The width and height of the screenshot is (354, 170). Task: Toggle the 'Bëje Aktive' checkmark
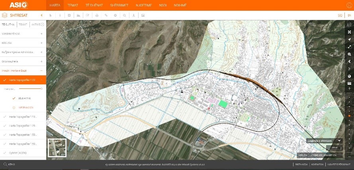[13, 98]
